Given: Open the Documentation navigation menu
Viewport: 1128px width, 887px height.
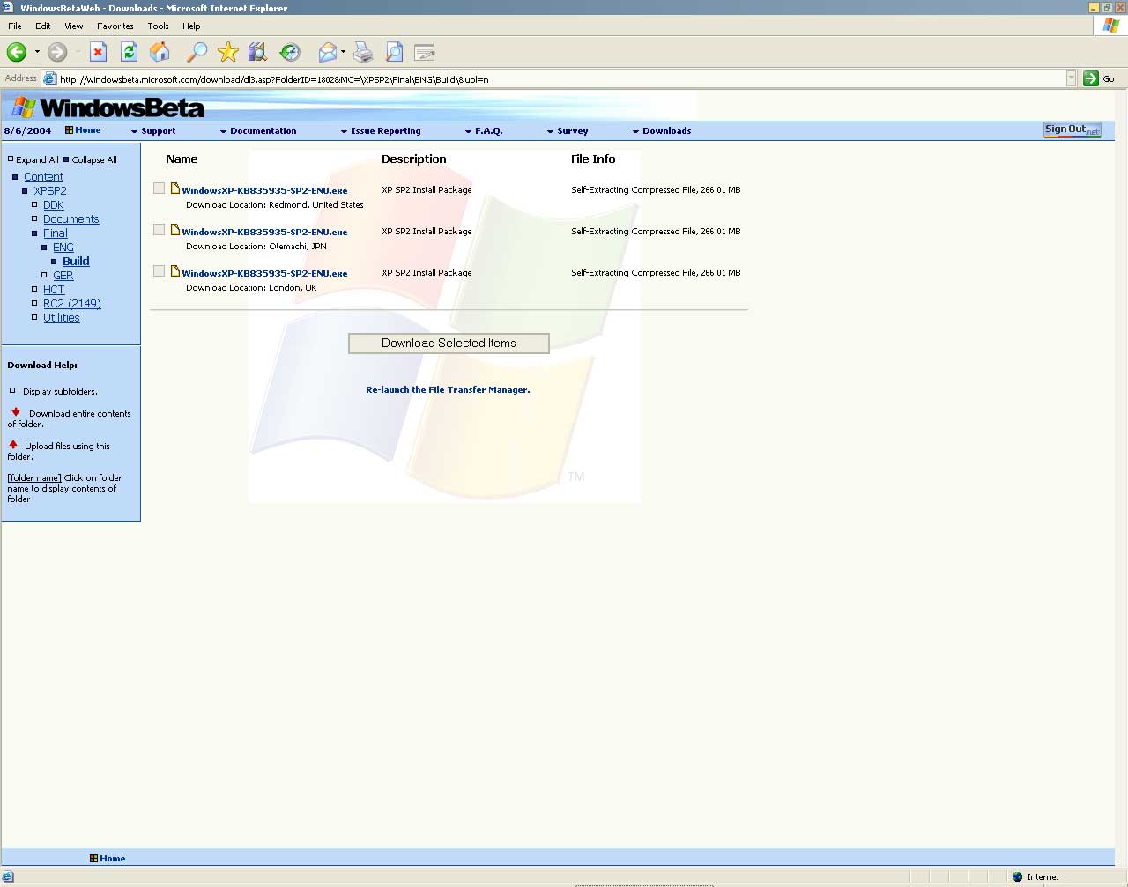Looking at the screenshot, I should click(x=258, y=131).
